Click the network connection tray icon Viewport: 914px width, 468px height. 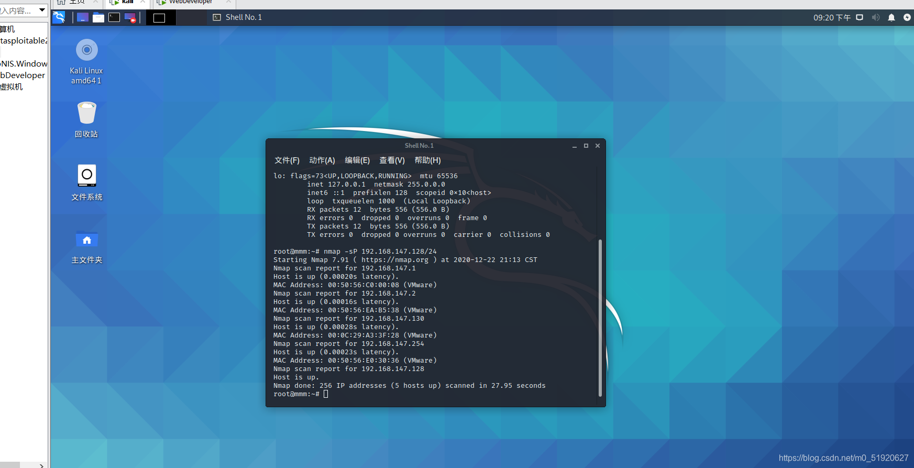(x=860, y=17)
